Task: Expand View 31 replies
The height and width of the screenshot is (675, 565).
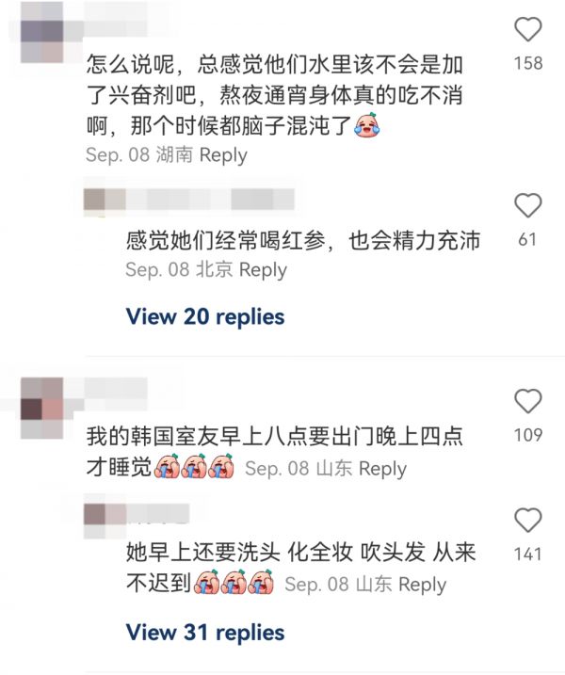Action: (x=205, y=633)
